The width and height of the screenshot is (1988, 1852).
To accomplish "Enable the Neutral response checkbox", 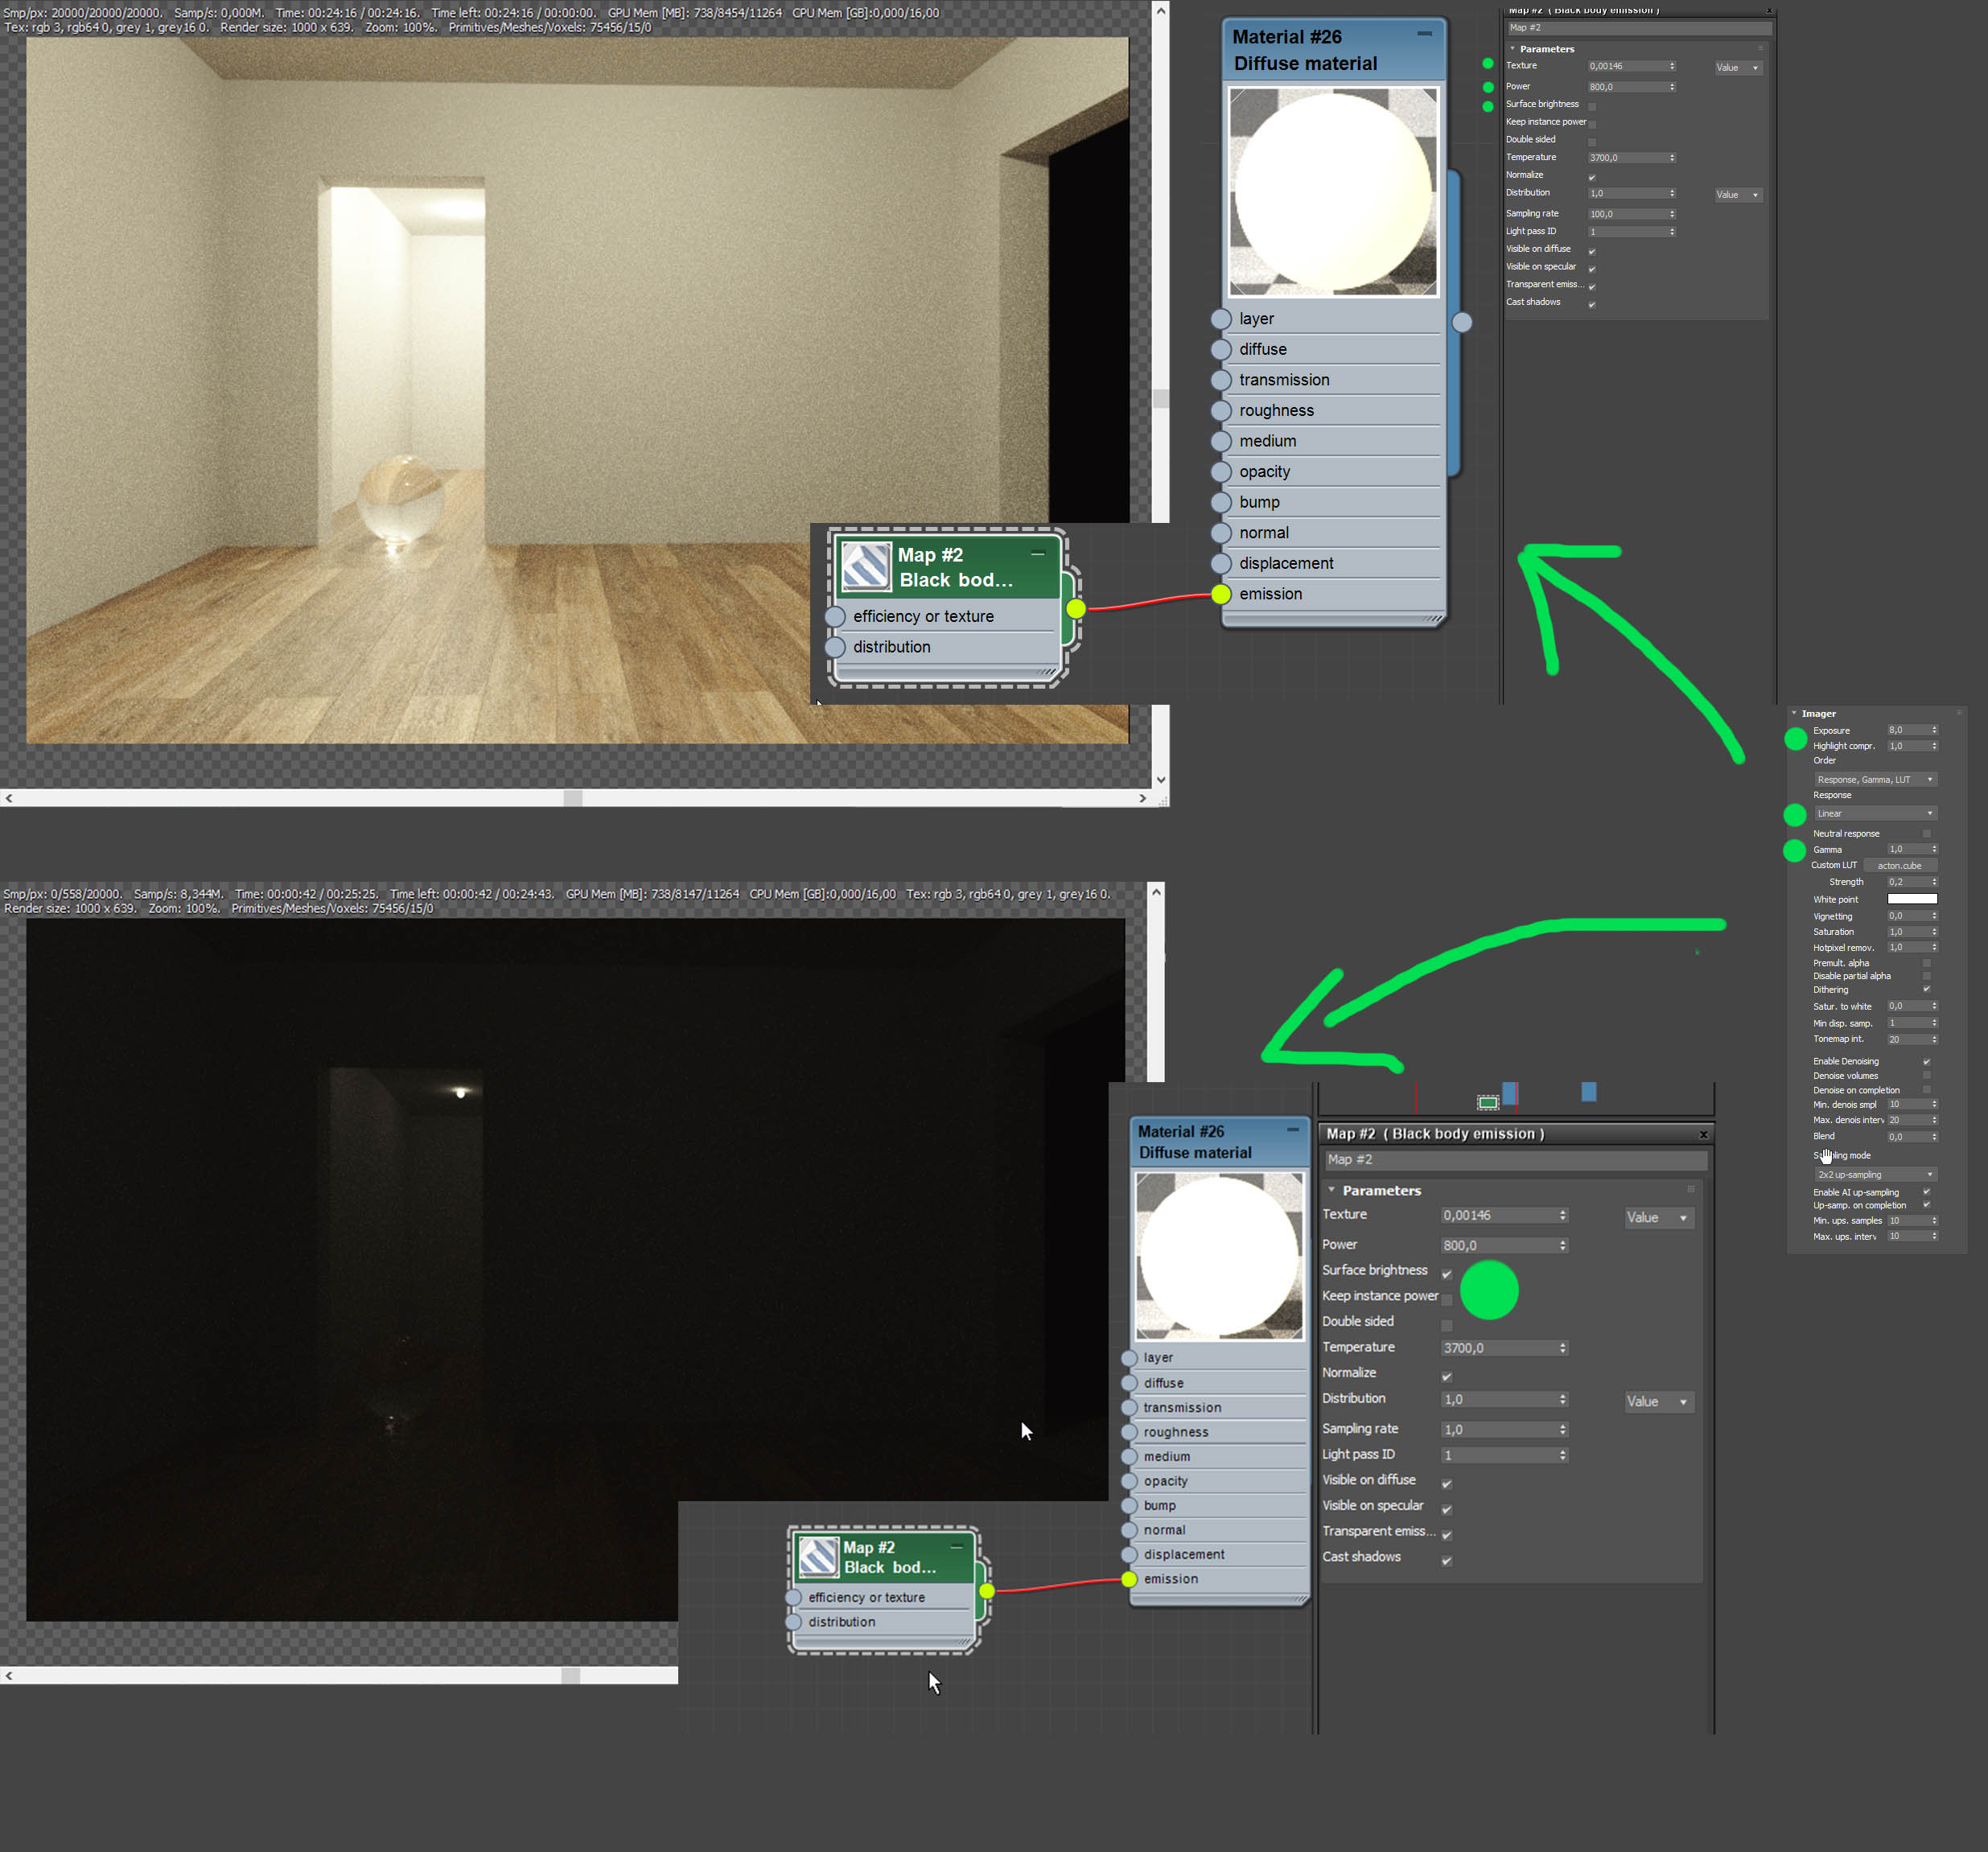I will click(1926, 833).
